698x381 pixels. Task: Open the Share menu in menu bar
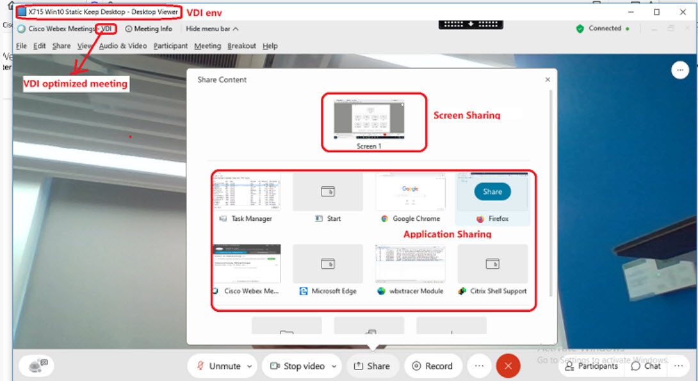[x=61, y=46]
